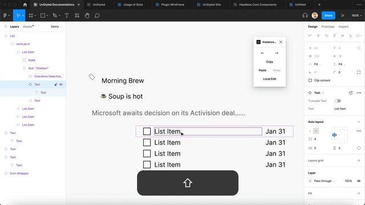Close the Instance plugin window
The width and height of the screenshot is (365, 205).
point(281,42)
